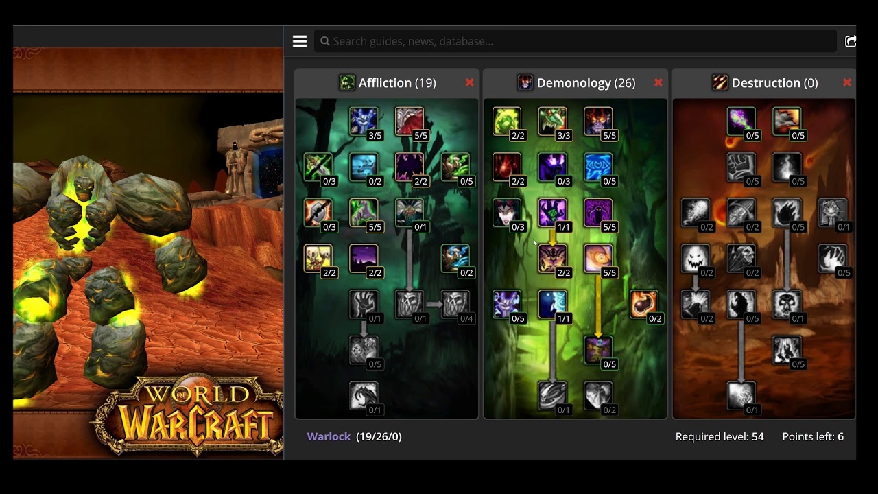Screen dimensions: 878x494
Task: Click the Shadowburn talent (0/1)
Action: point(833,213)
